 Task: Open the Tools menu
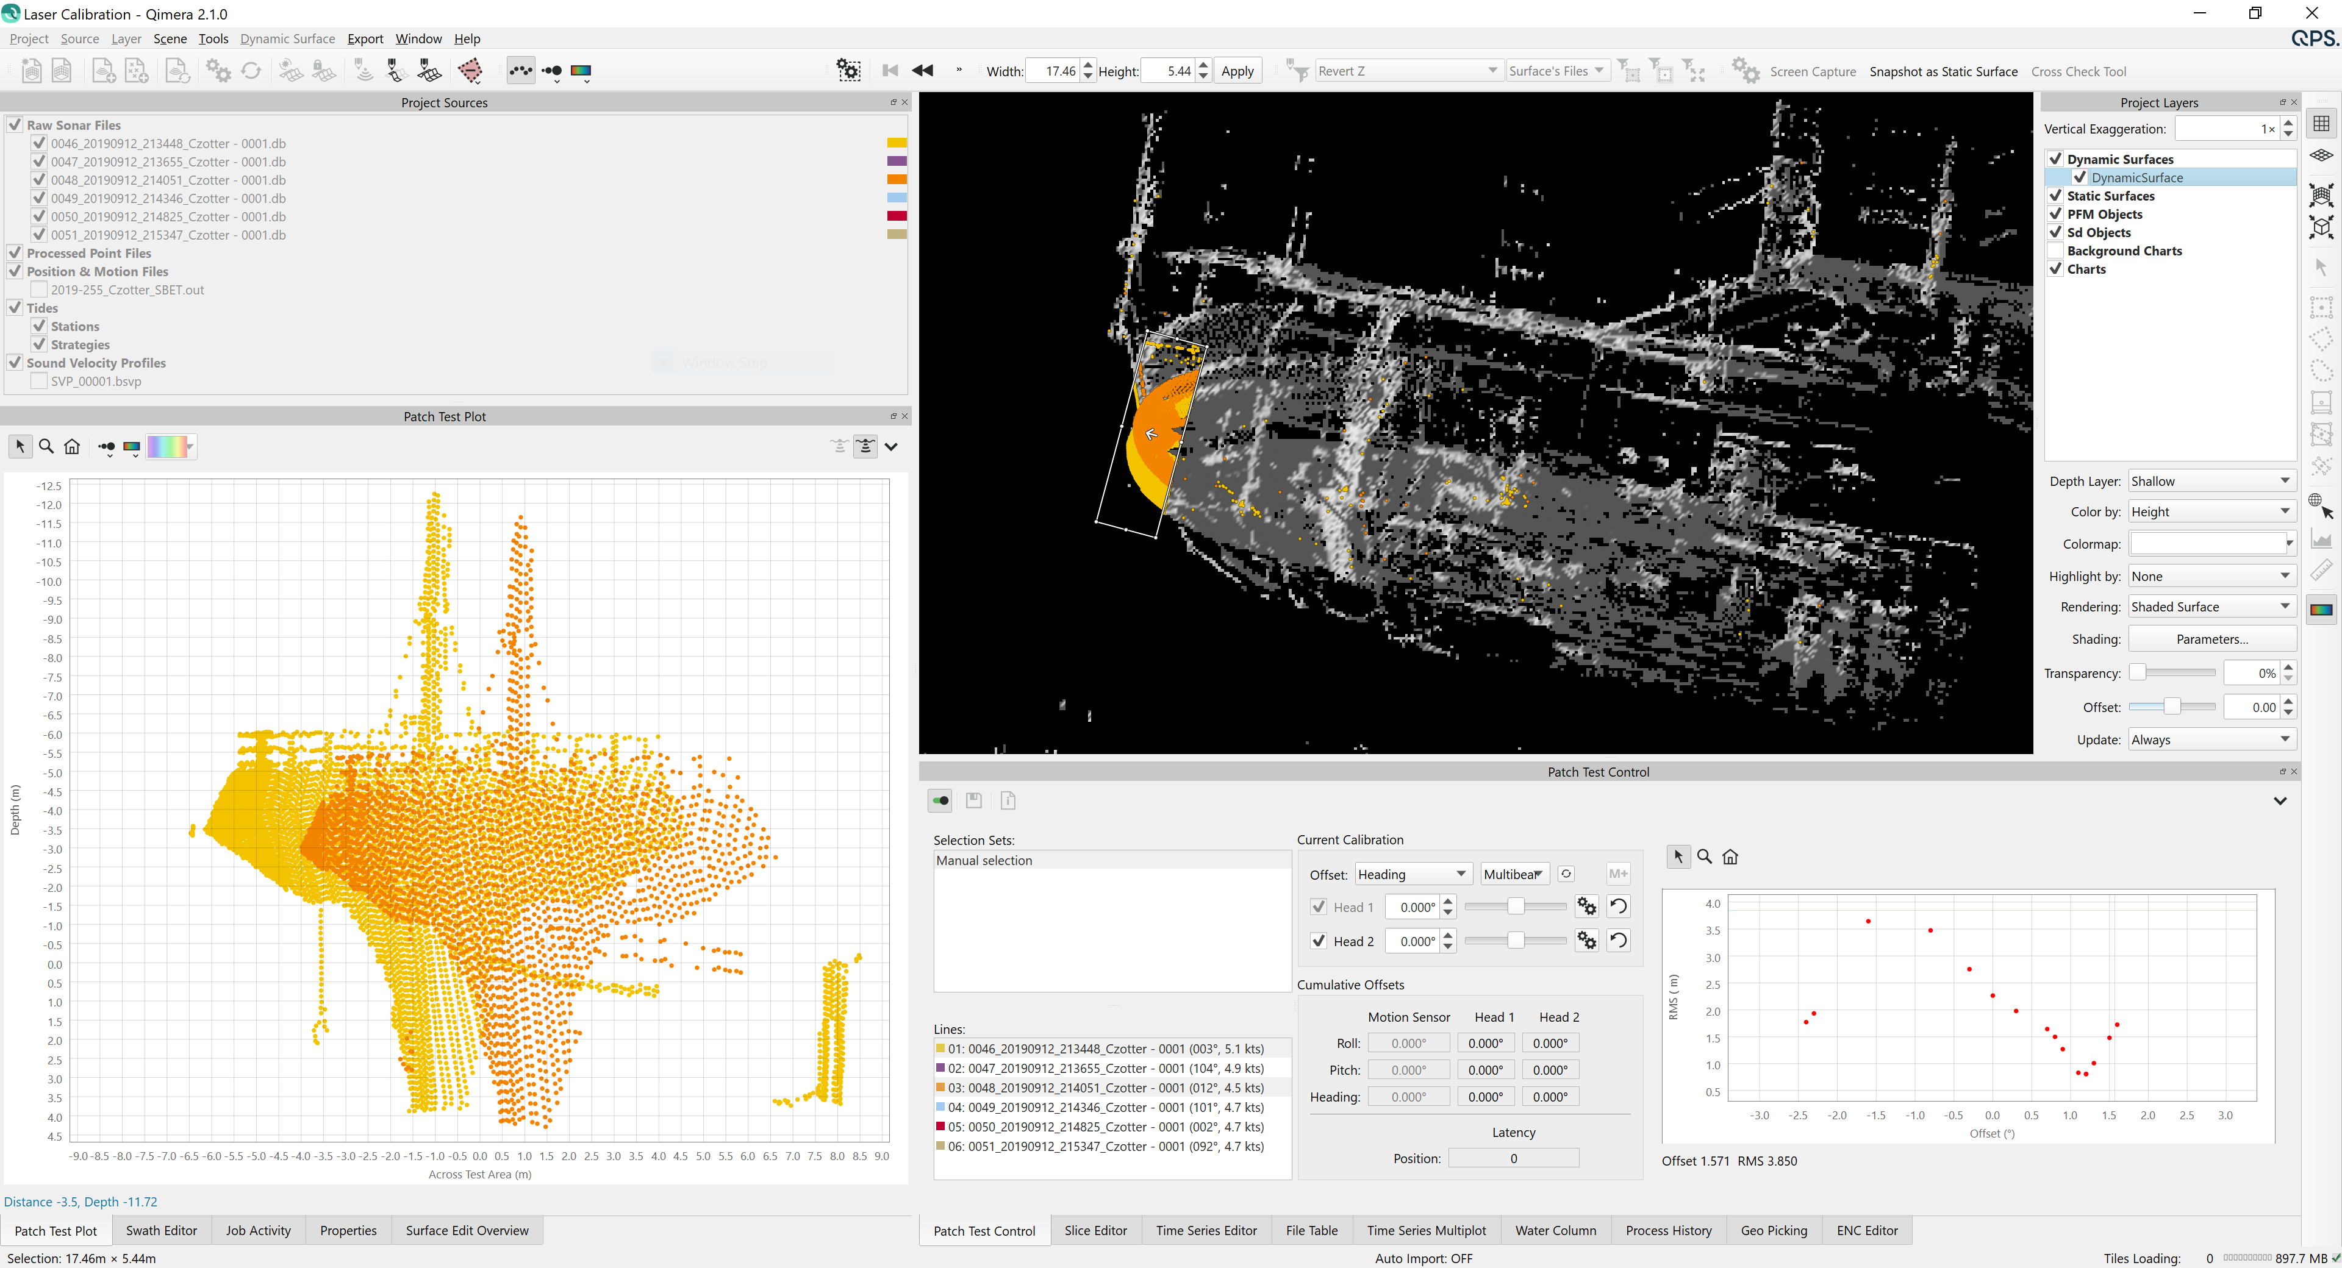click(x=213, y=38)
